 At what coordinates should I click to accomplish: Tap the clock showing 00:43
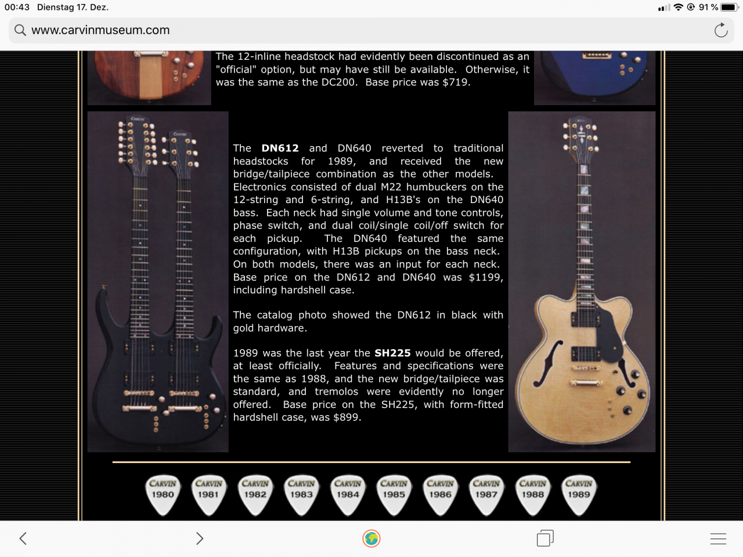tap(17, 8)
